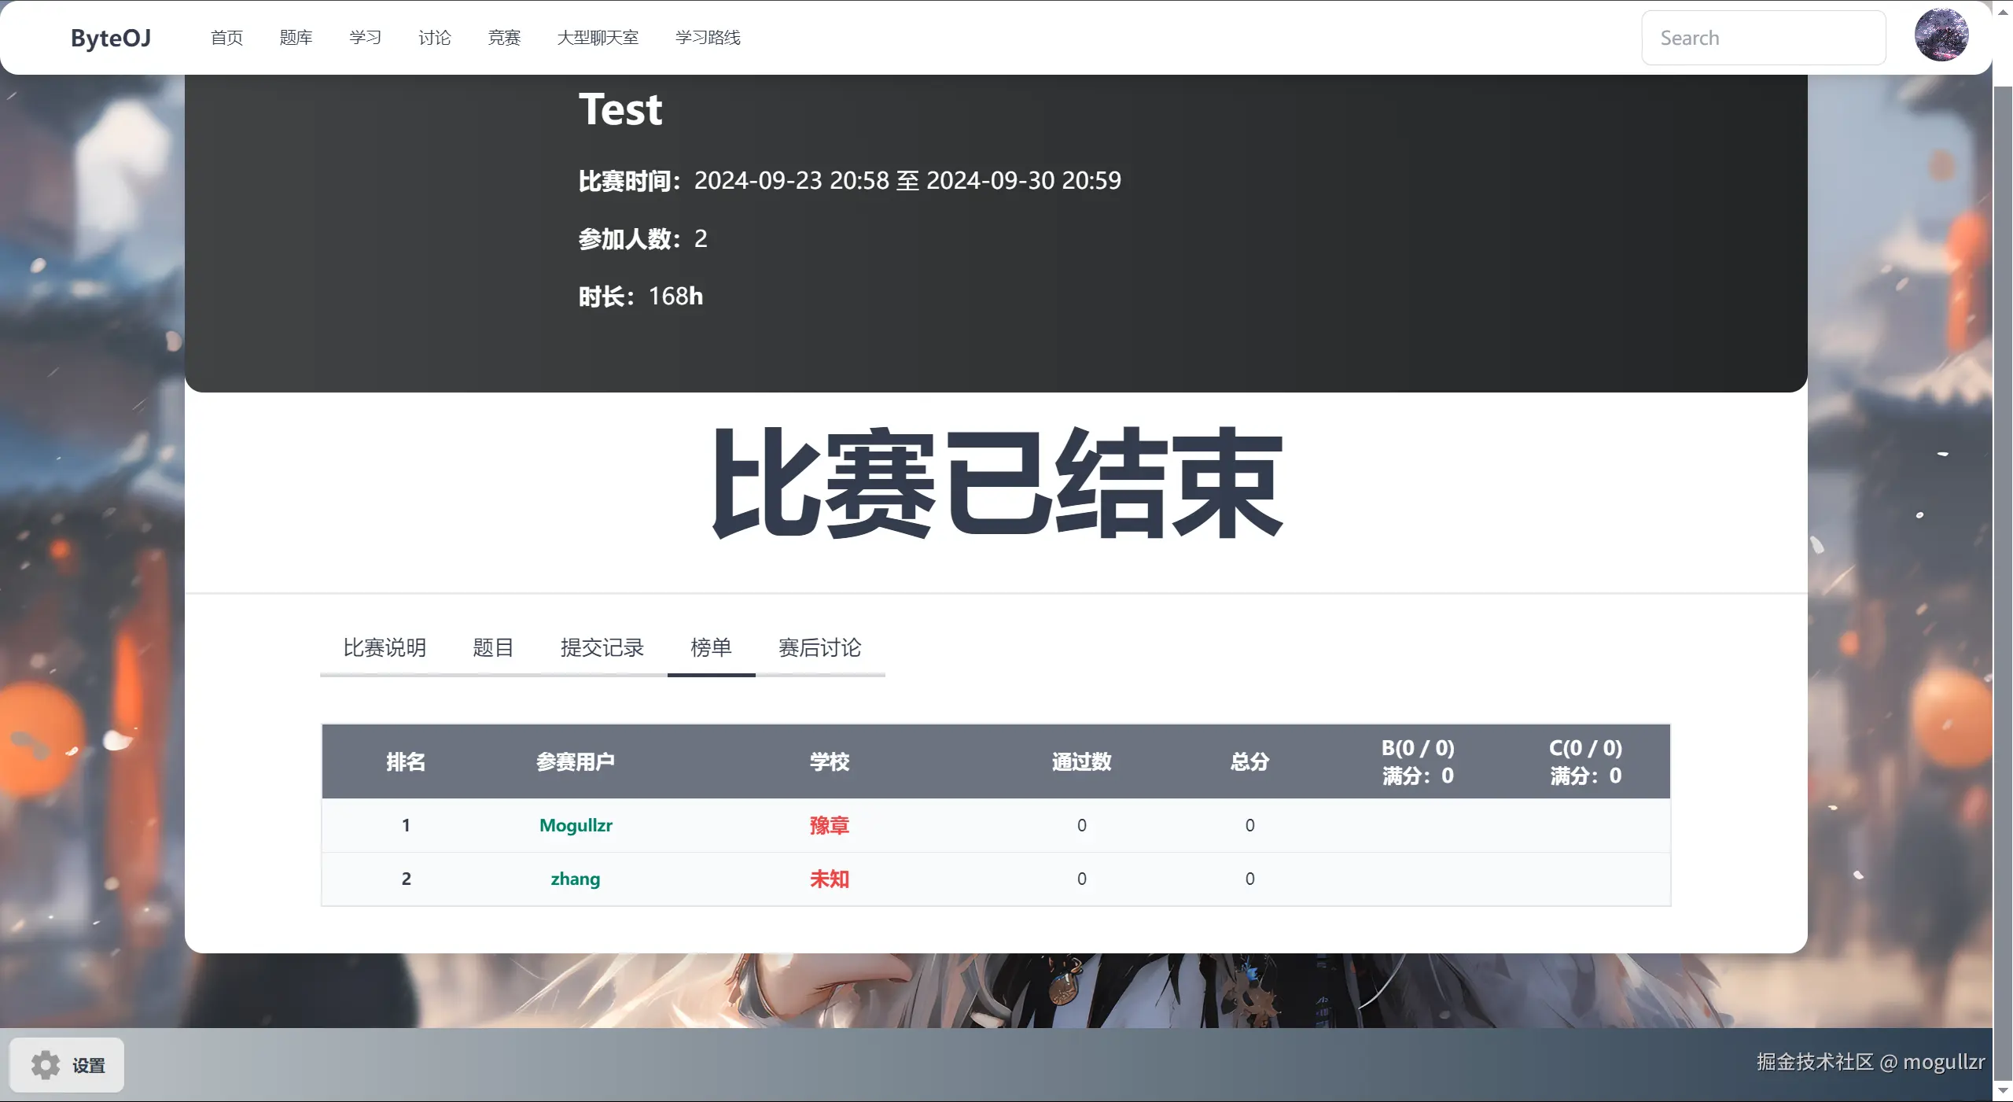Viewport: 2013px width, 1102px height.
Task: Switch to the 赛后讨论 tab
Action: pos(819,648)
